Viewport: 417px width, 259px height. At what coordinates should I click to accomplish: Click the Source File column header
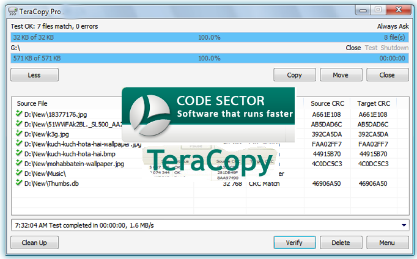click(32, 103)
